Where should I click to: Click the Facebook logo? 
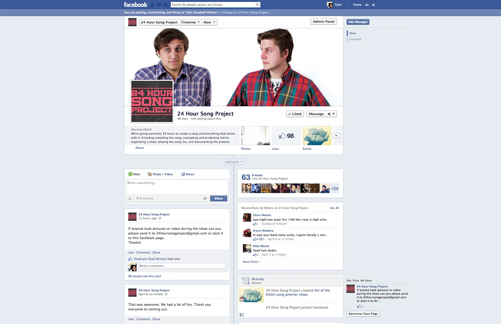click(136, 5)
